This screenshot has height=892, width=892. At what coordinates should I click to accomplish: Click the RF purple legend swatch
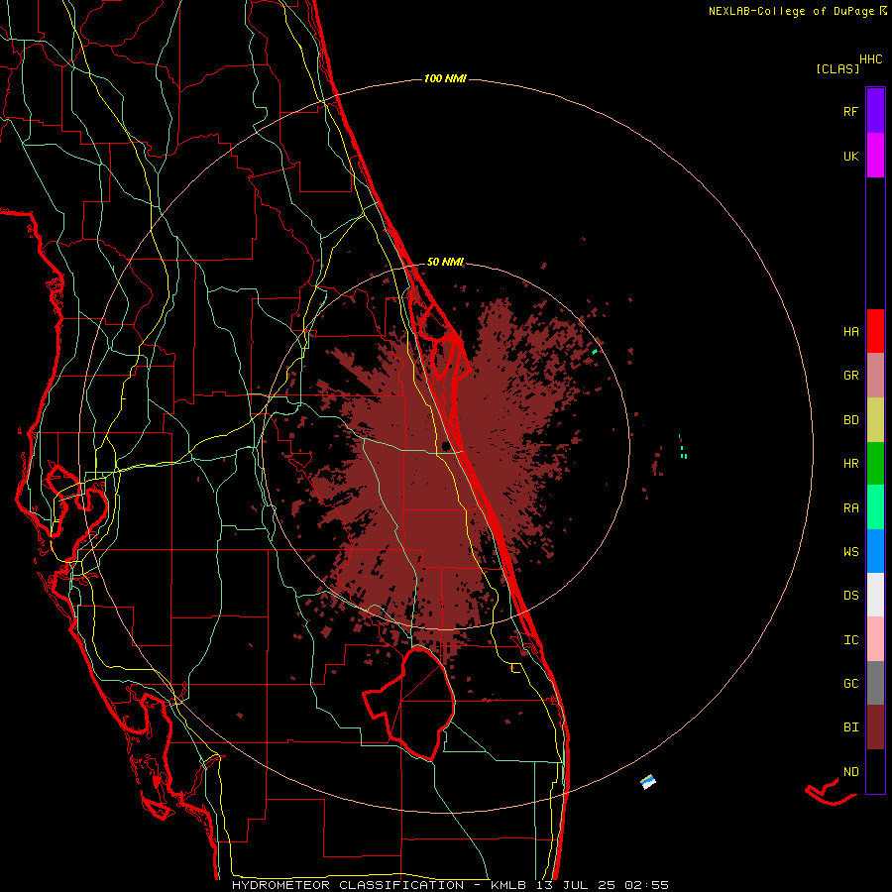coord(875,111)
